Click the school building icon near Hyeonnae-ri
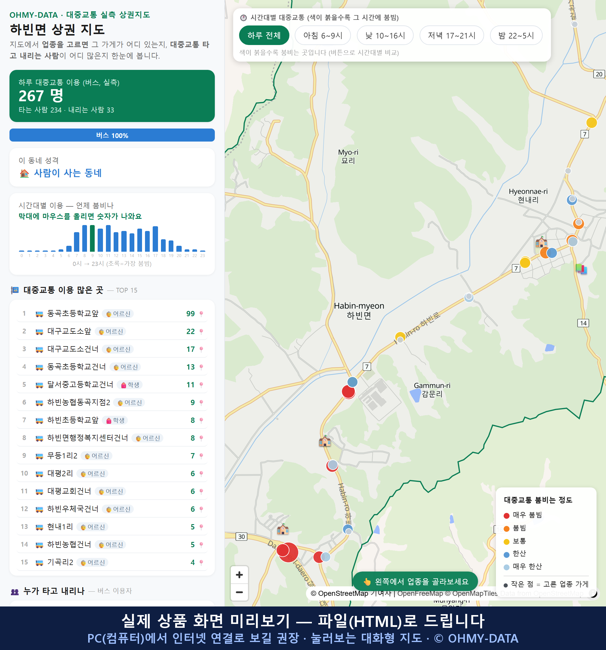Viewport: 606px width, 650px height. [x=541, y=242]
